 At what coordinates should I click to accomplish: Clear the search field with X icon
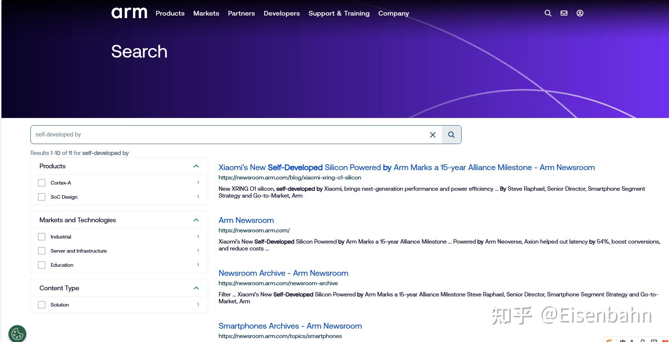[433, 135]
